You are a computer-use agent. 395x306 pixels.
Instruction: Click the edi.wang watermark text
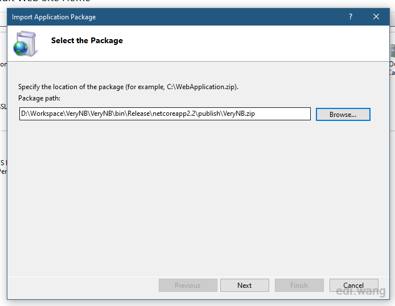click(361, 291)
